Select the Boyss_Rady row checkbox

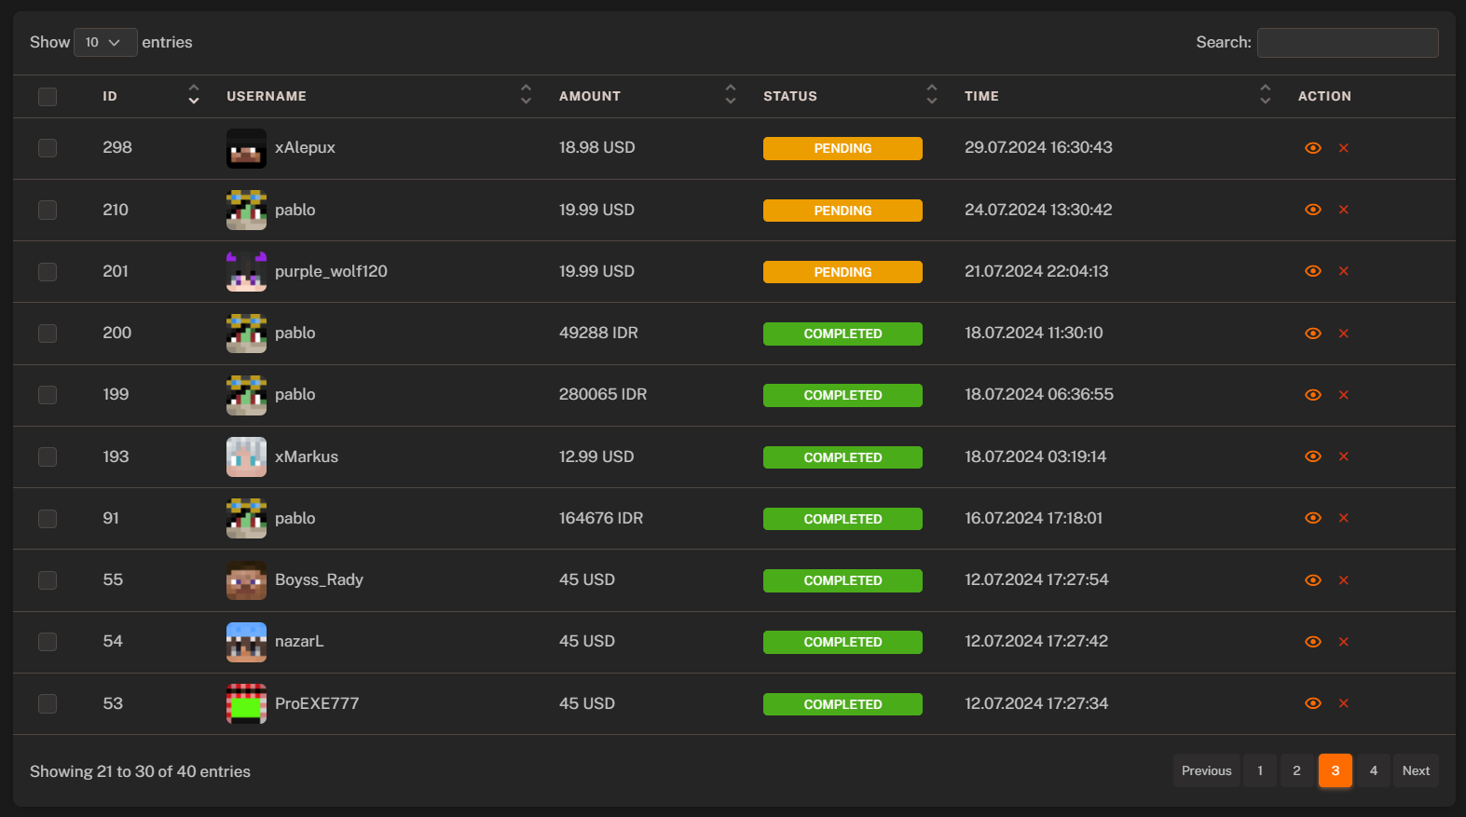pyautogui.click(x=48, y=580)
